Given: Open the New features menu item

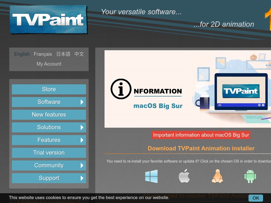Looking at the screenshot, I should (49, 115).
